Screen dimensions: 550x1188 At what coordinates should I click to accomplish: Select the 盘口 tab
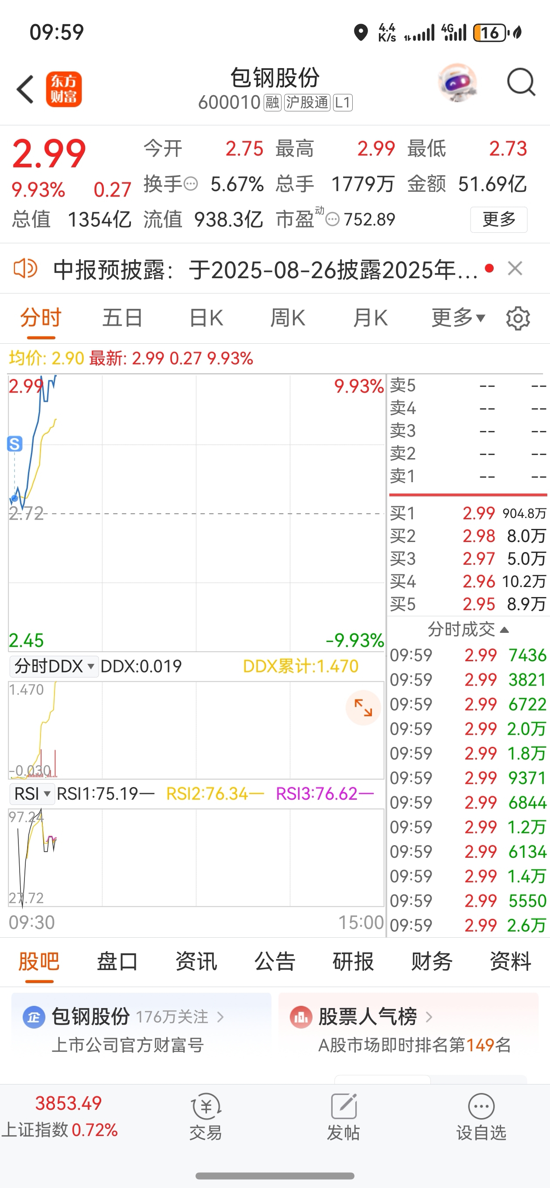(x=117, y=962)
